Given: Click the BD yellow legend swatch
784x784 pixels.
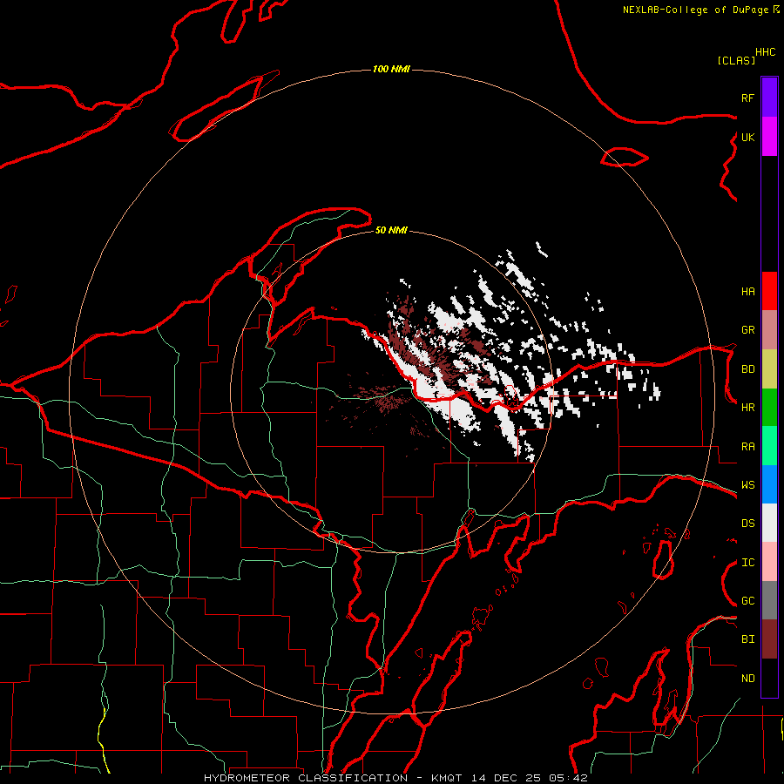Looking at the screenshot, I should pos(769,368).
